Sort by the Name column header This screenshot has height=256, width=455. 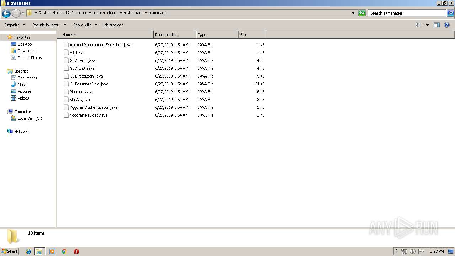point(105,35)
